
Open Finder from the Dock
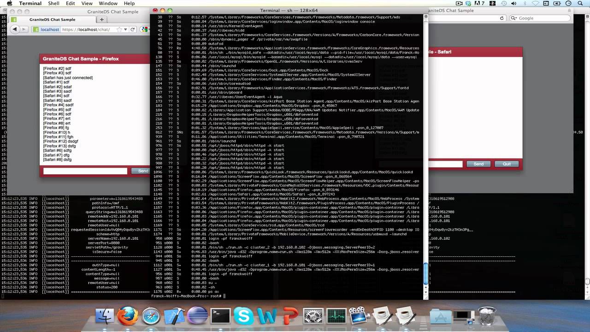click(x=105, y=316)
